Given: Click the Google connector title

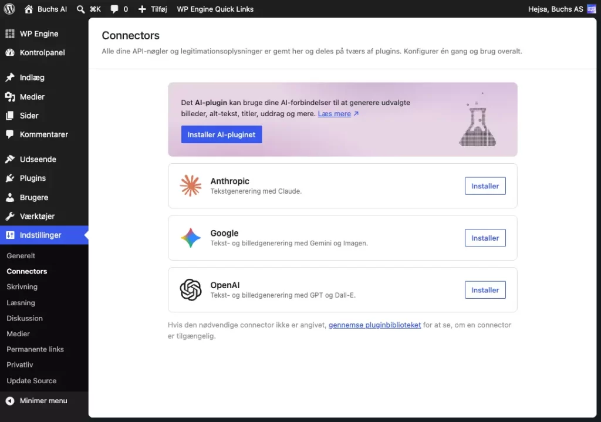Looking at the screenshot, I should tap(224, 233).
